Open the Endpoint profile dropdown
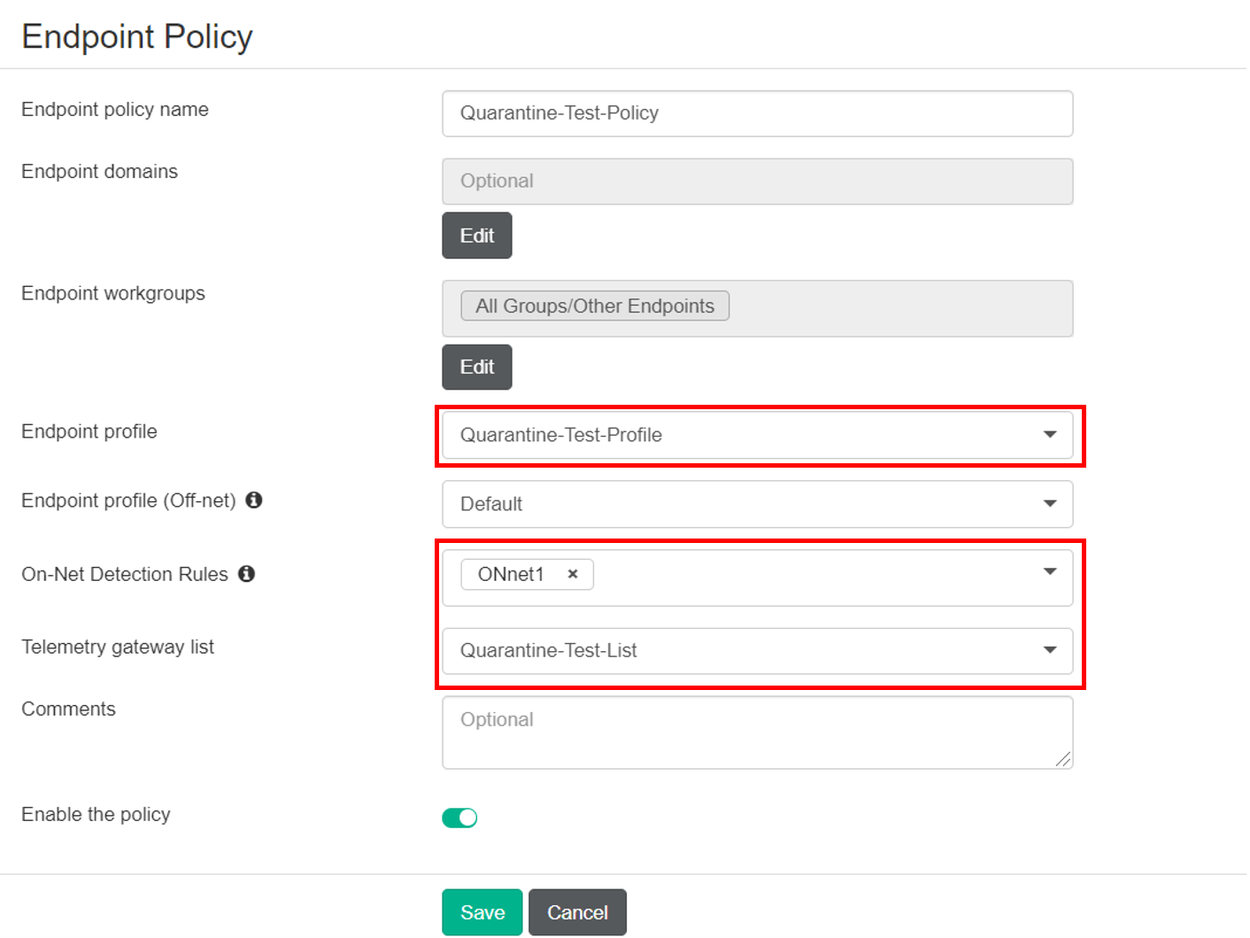This screenshot has width=1250, height=938. (x=758, y=435)
